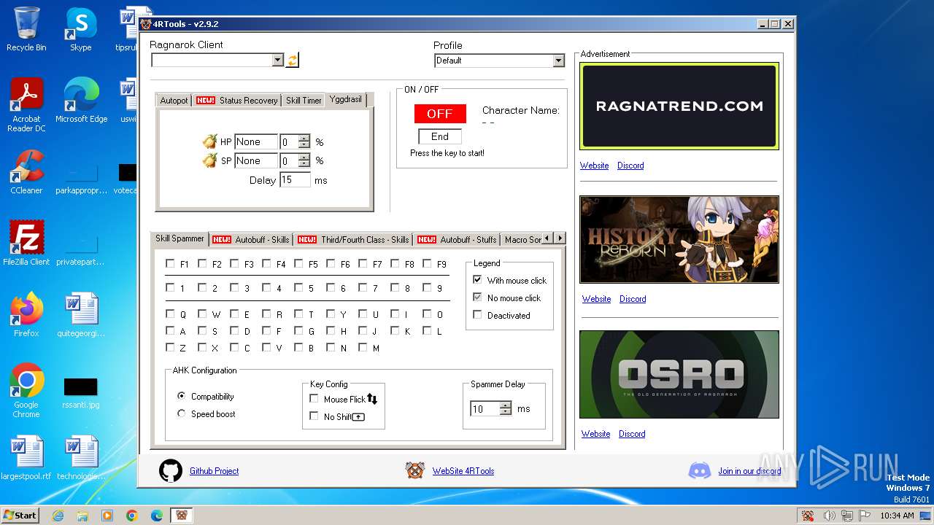The width and height of the screenshot is (934, 525).
Task: Select the Speed boost radio option
Action: click(x=182, y=413)
